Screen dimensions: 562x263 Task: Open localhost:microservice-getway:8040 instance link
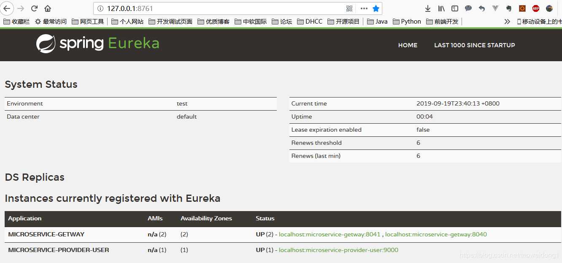(x=436, y=234)
